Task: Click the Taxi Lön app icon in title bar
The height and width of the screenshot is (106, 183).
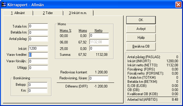Action: coord(4,4)
